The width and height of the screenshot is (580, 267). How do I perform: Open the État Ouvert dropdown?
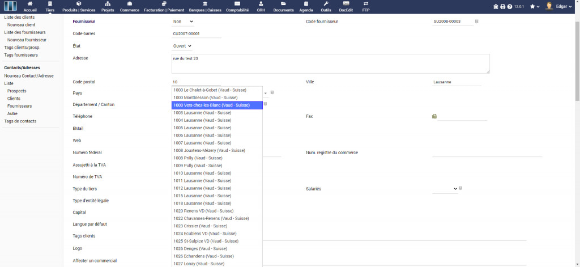coord(182,46)
